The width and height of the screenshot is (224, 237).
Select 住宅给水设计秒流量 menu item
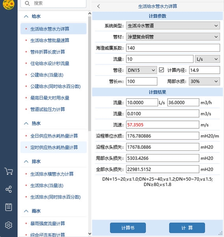coord(53,63)
